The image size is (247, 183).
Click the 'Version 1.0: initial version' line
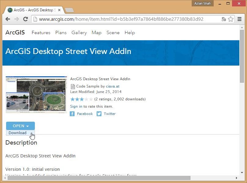[33, 169]
